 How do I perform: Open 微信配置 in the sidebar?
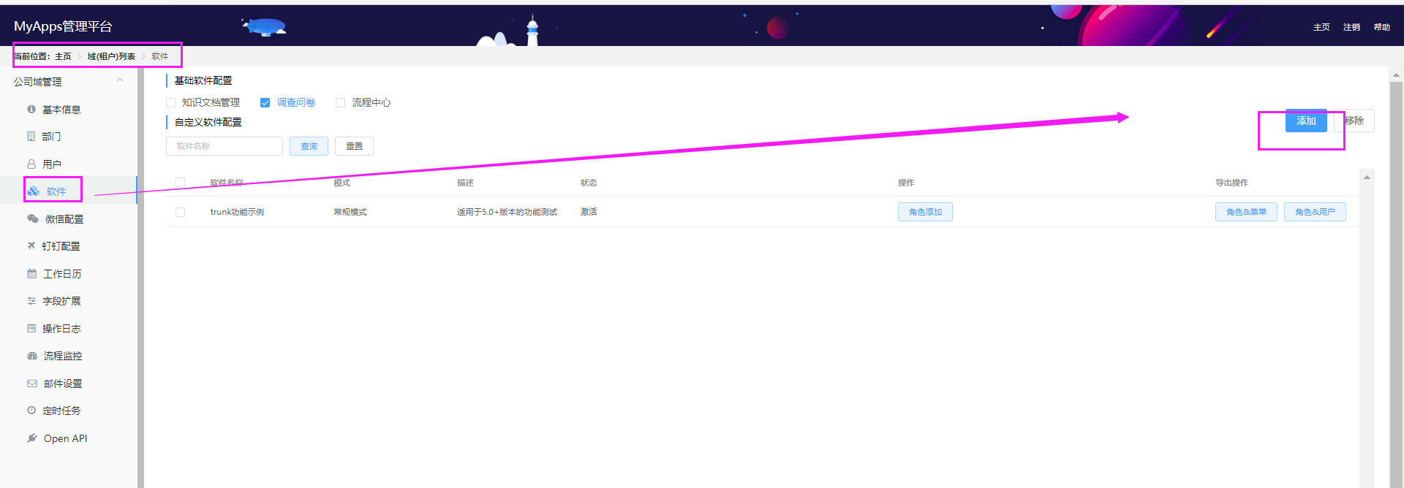(x=64, y=219)
